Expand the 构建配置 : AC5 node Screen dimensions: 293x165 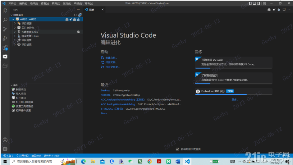tap(15, 32)
